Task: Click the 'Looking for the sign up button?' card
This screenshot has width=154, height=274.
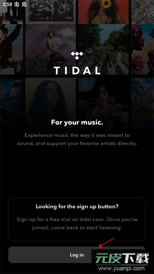Action: point(77,219)
